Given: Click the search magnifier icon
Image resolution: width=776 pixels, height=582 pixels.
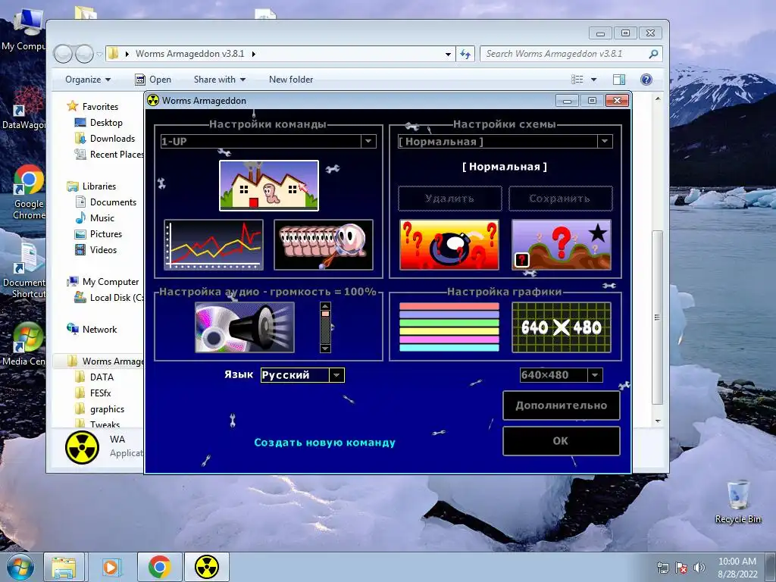Looking at the screenshot, I should [653, 54].
